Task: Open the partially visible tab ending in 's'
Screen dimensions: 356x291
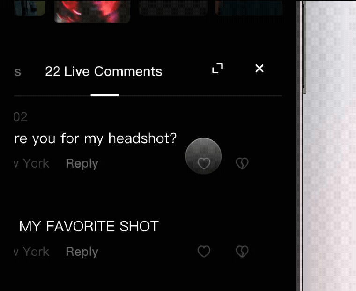Action: [x=17, y=72]
